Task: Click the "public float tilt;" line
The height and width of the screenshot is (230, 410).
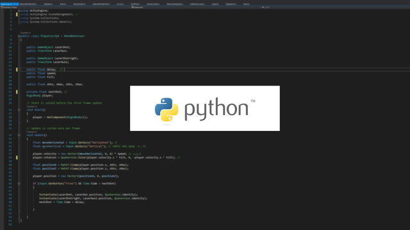Action: tap(40, 77)
